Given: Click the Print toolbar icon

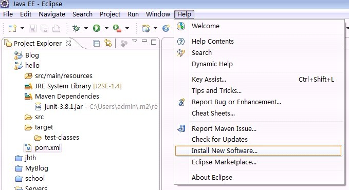Looking at the screenshot, I should (56, 28).
